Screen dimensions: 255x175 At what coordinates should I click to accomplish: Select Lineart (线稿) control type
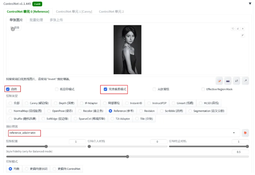tap(183, 103)
